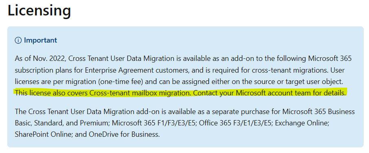Click "Exchange Online" in the plan list
The width and height of the screenshot is (369, 153).
302,123
